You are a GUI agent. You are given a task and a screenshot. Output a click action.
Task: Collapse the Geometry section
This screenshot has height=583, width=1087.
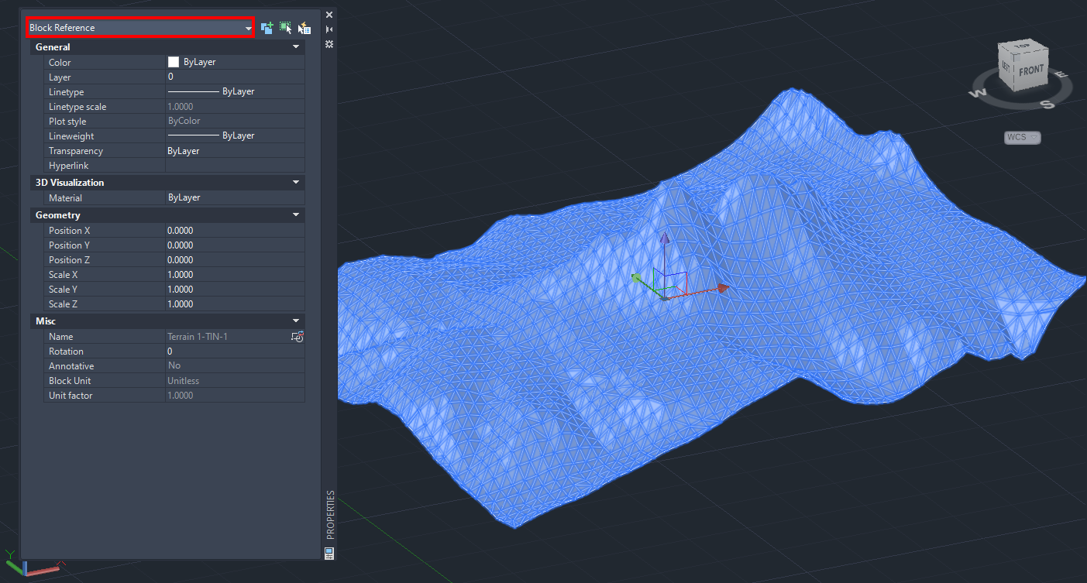(296, 215)
